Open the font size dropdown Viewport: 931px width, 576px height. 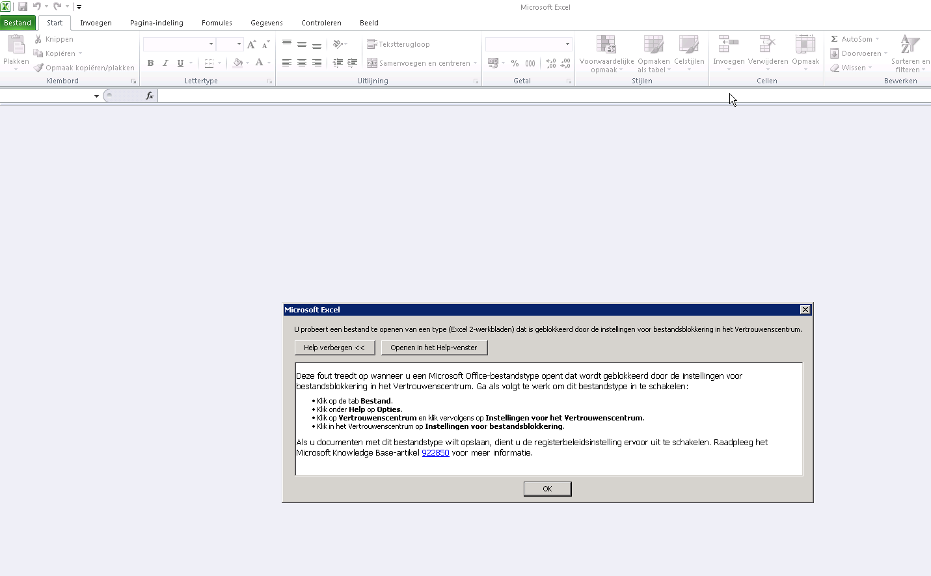pyautogui.click(x=239, y=44)
